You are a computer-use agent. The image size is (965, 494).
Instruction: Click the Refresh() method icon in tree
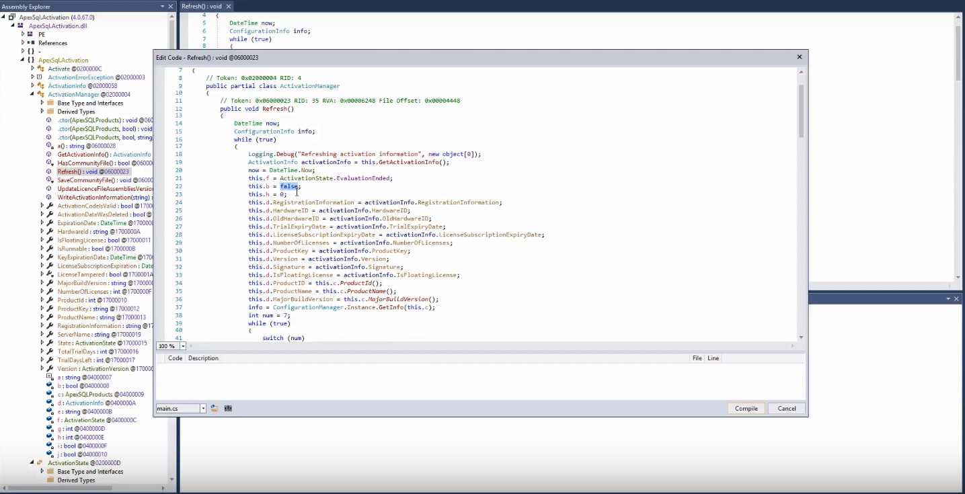coord(49,172)
